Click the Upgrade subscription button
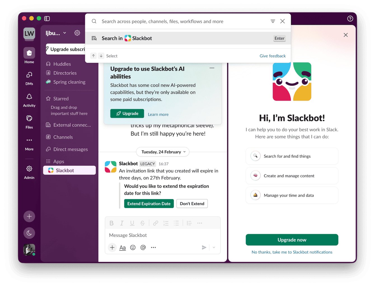 (x=65, y=49)
